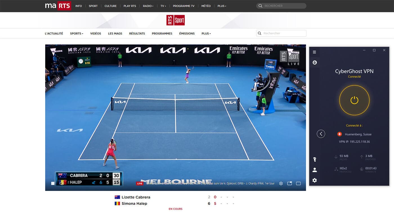The image size is (394, 213).
Task: Open SPORT in top navigation
Action: pos(93,6)
